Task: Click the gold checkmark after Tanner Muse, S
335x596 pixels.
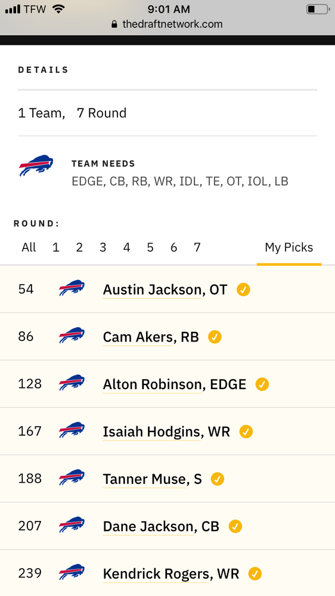Action: 218,479
